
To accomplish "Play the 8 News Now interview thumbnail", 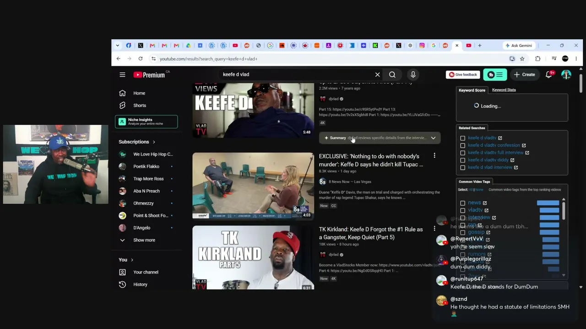I will click(253, 186).
